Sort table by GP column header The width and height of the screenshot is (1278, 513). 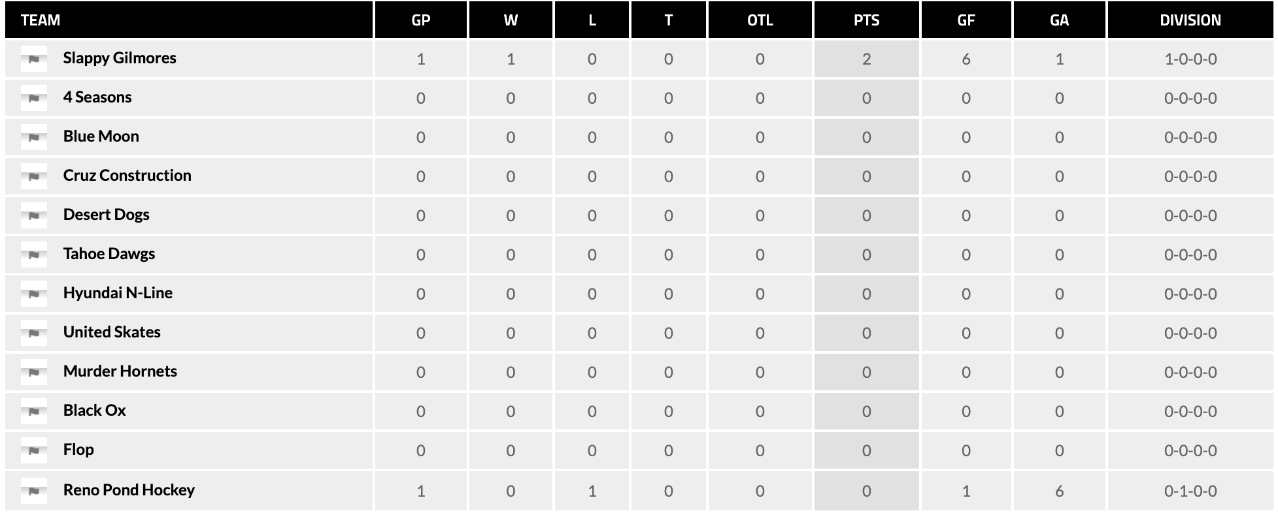[x=420, y=20]
